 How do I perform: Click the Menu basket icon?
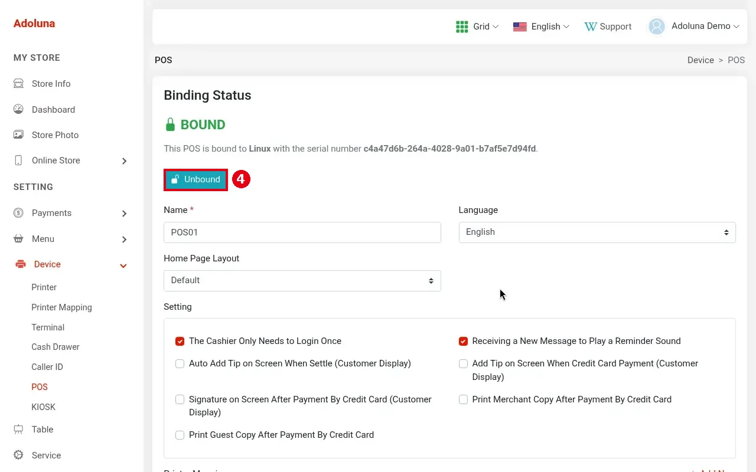pos(18,239)
